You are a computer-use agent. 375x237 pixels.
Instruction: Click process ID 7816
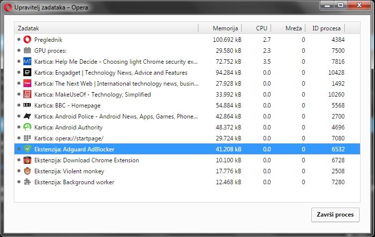point(338,62)
